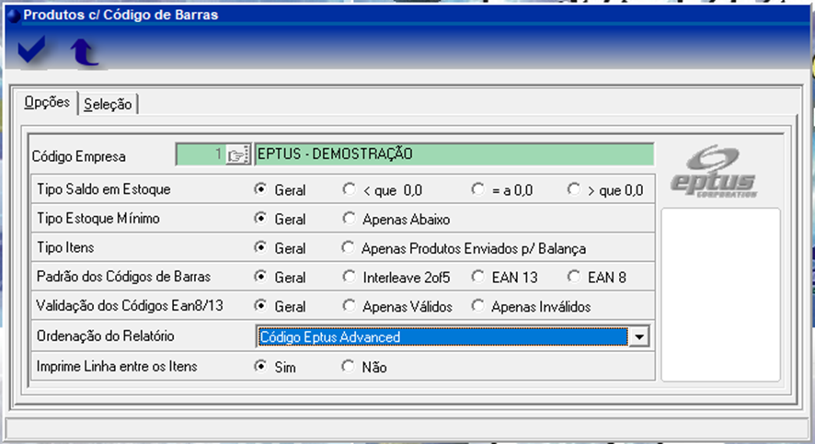Click the Eptus Corporation logo
This screenshot has height=444, width=815.
pos(720,172)
